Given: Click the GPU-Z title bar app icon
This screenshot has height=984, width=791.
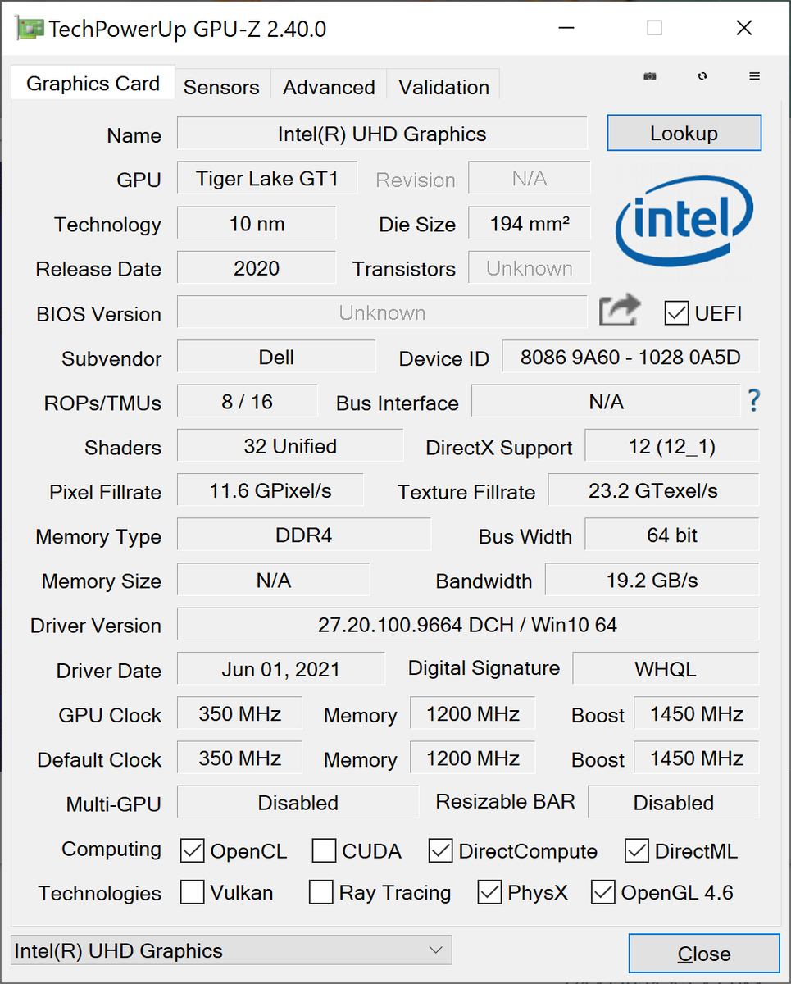Looking at the screenshot, I should (30, 29).
